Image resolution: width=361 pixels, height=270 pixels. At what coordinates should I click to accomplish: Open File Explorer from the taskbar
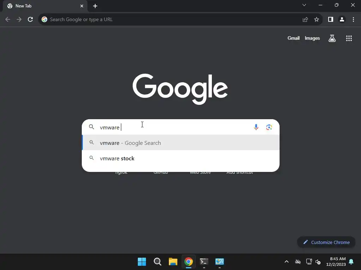[x=173, y=262]
